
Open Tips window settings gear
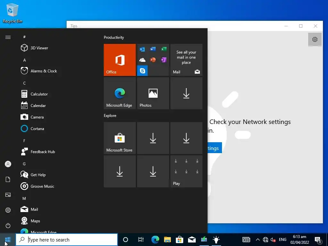315,39
